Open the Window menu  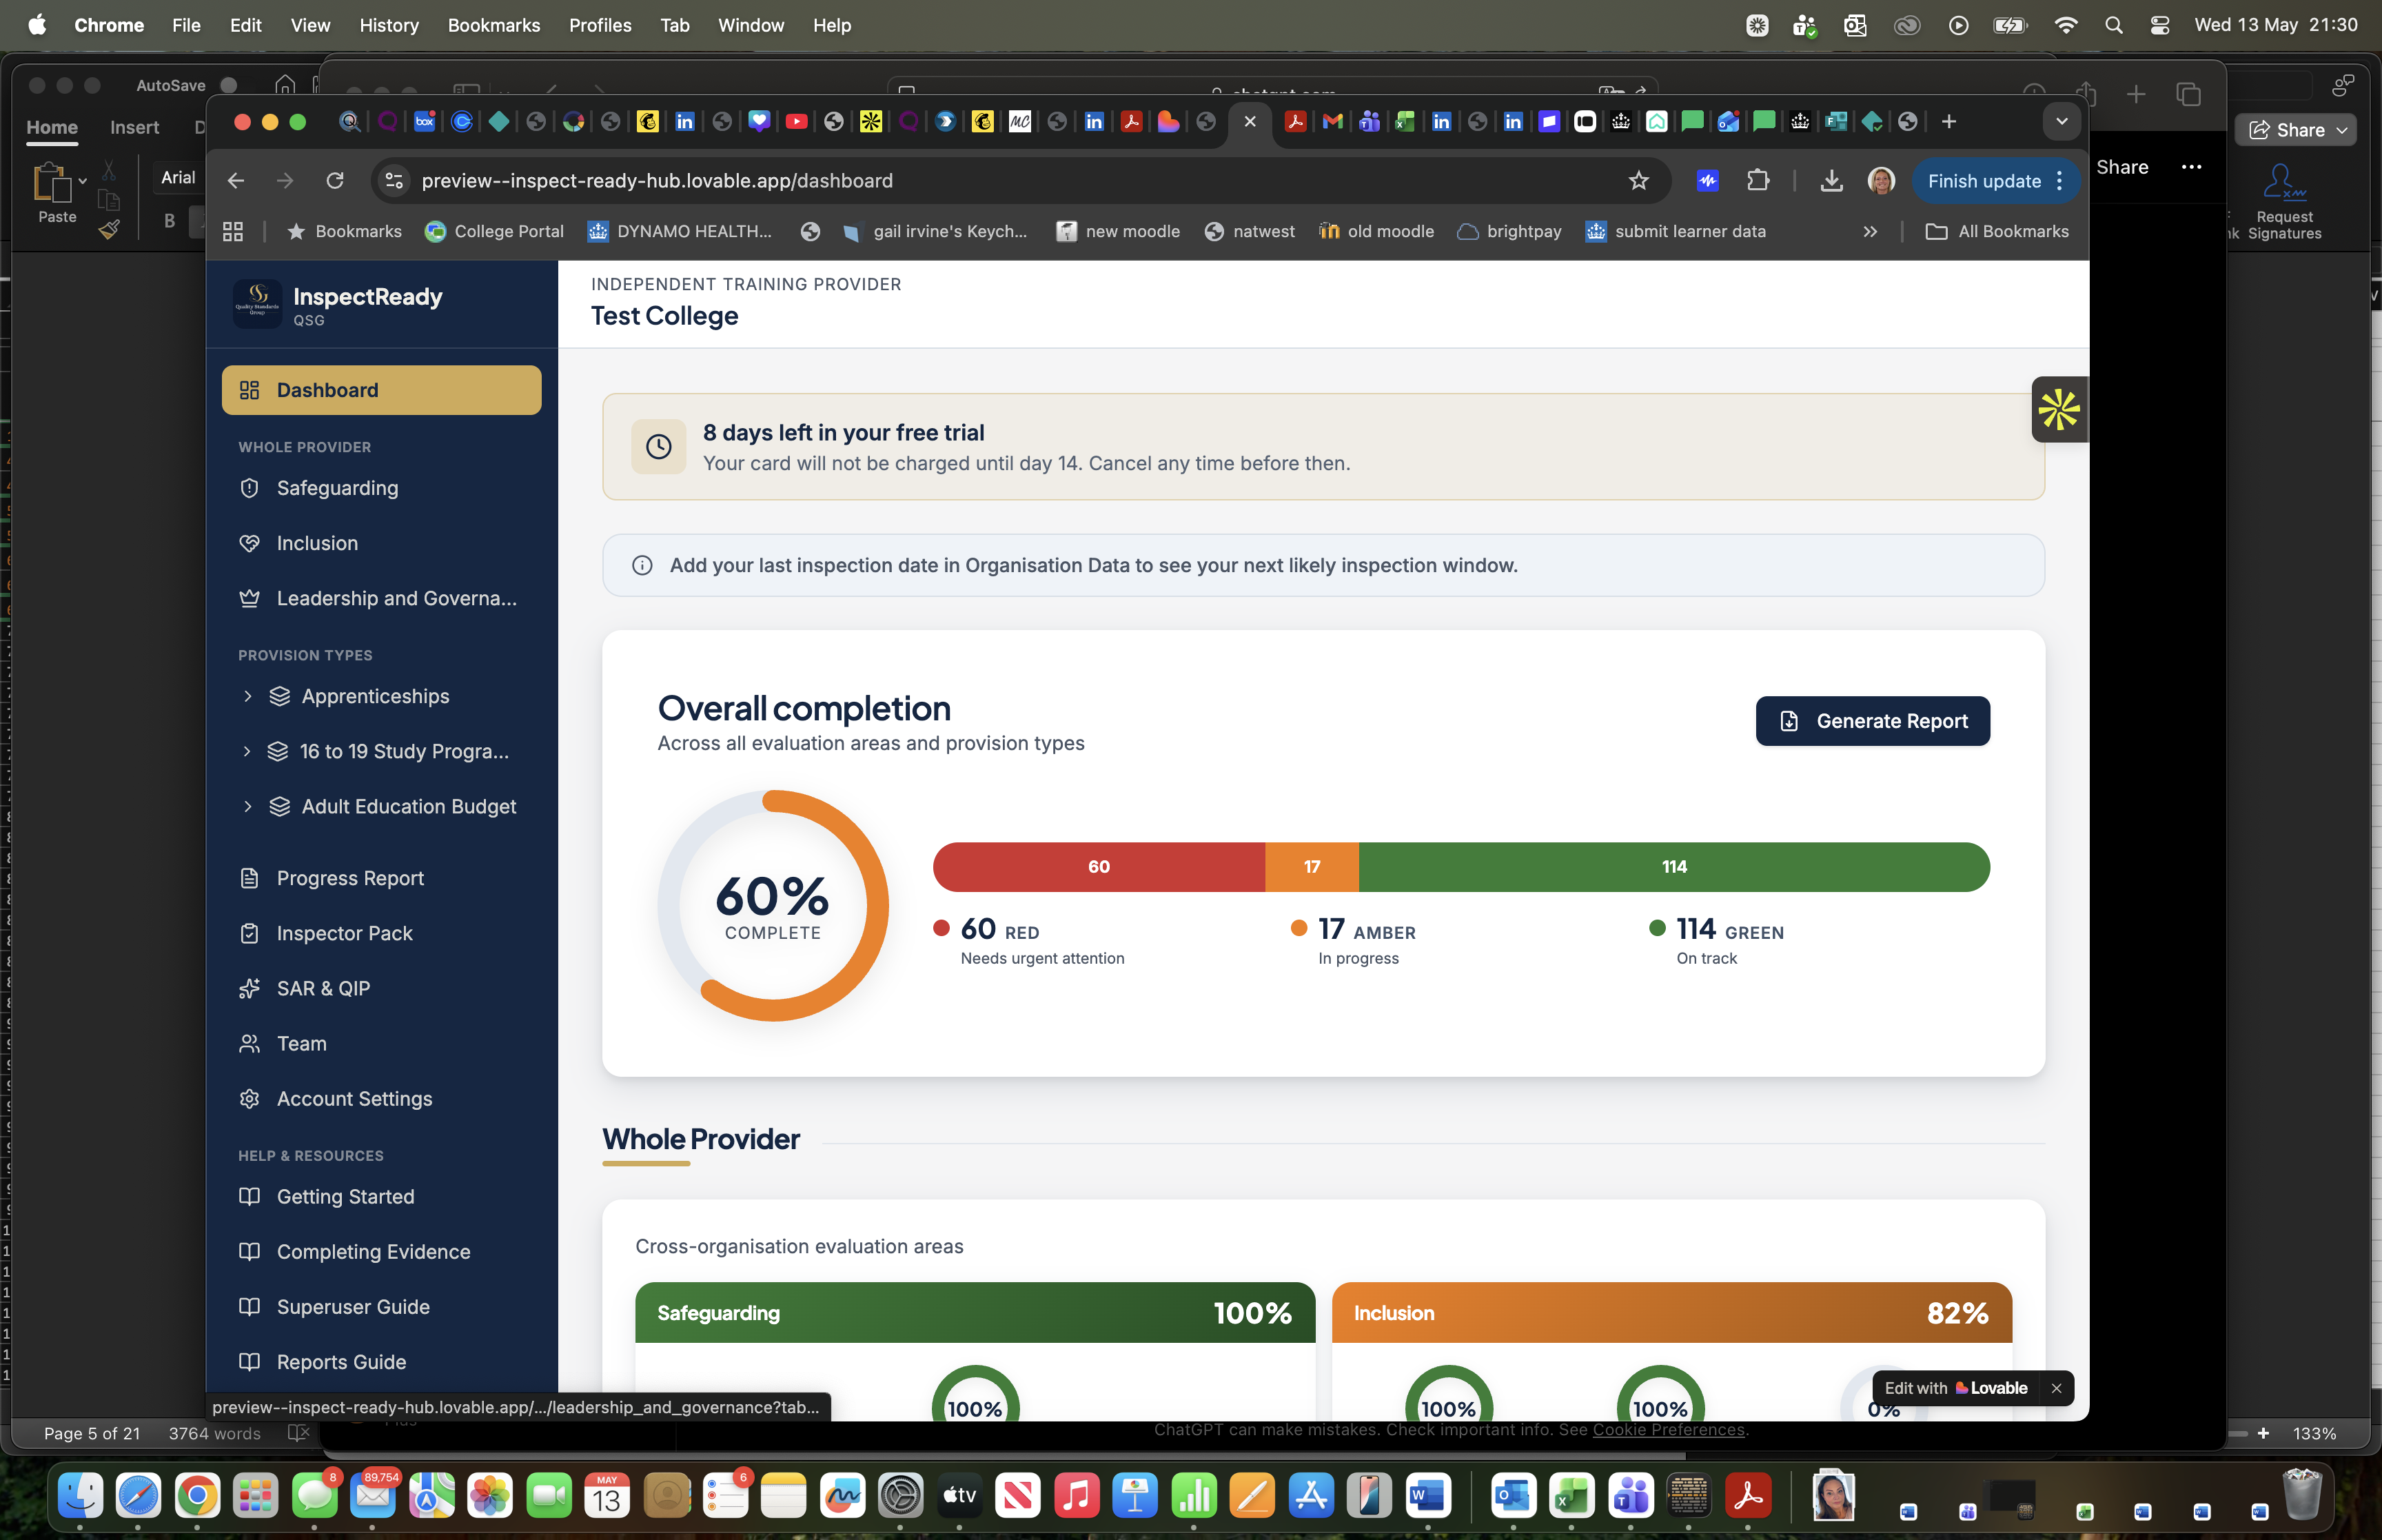(751, 25)
